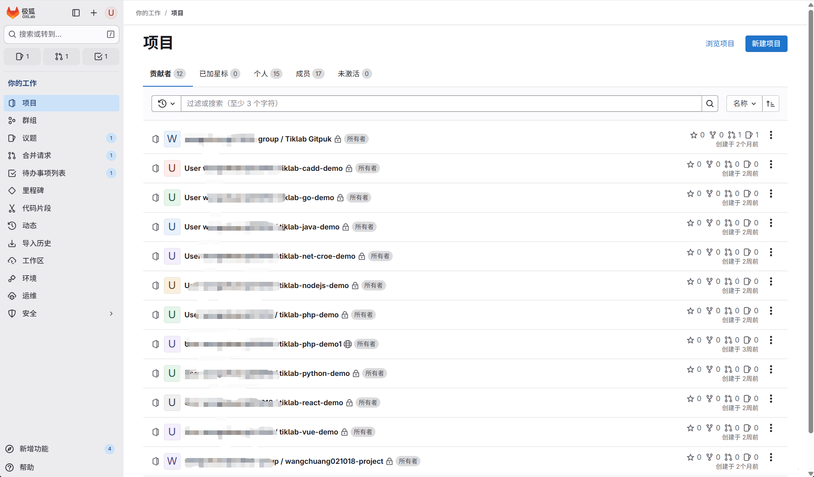Open the assigned issues counter icon
Screen dimensions: 814x477
[22, 57]
